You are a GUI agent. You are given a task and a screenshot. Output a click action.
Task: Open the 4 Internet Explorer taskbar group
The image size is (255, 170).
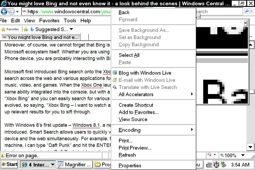click(38, 165)
